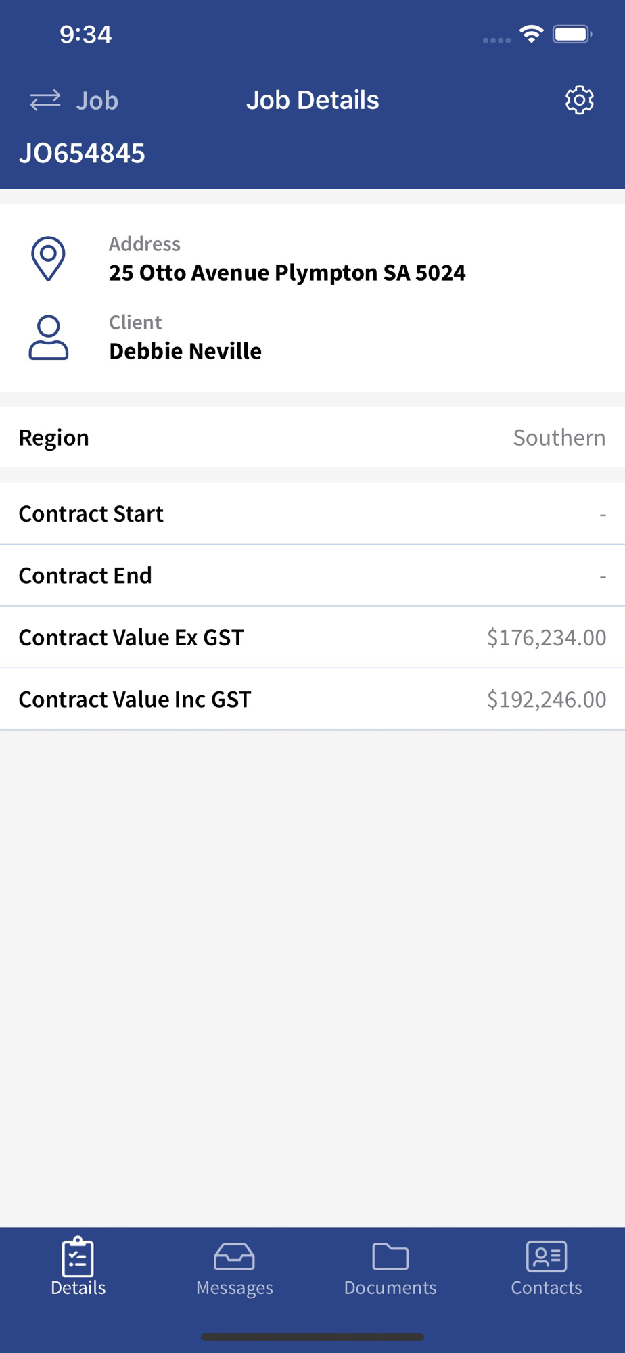Tap the Contract End row
The height and width of the screenshot is (1353, 625).
coord(312,575)
